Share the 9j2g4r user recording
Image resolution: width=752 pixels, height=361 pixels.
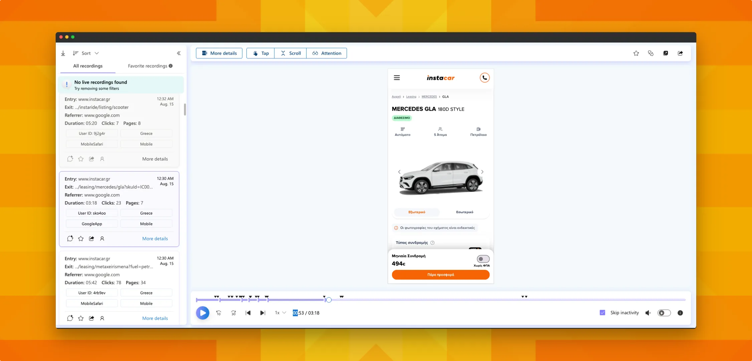91,159
